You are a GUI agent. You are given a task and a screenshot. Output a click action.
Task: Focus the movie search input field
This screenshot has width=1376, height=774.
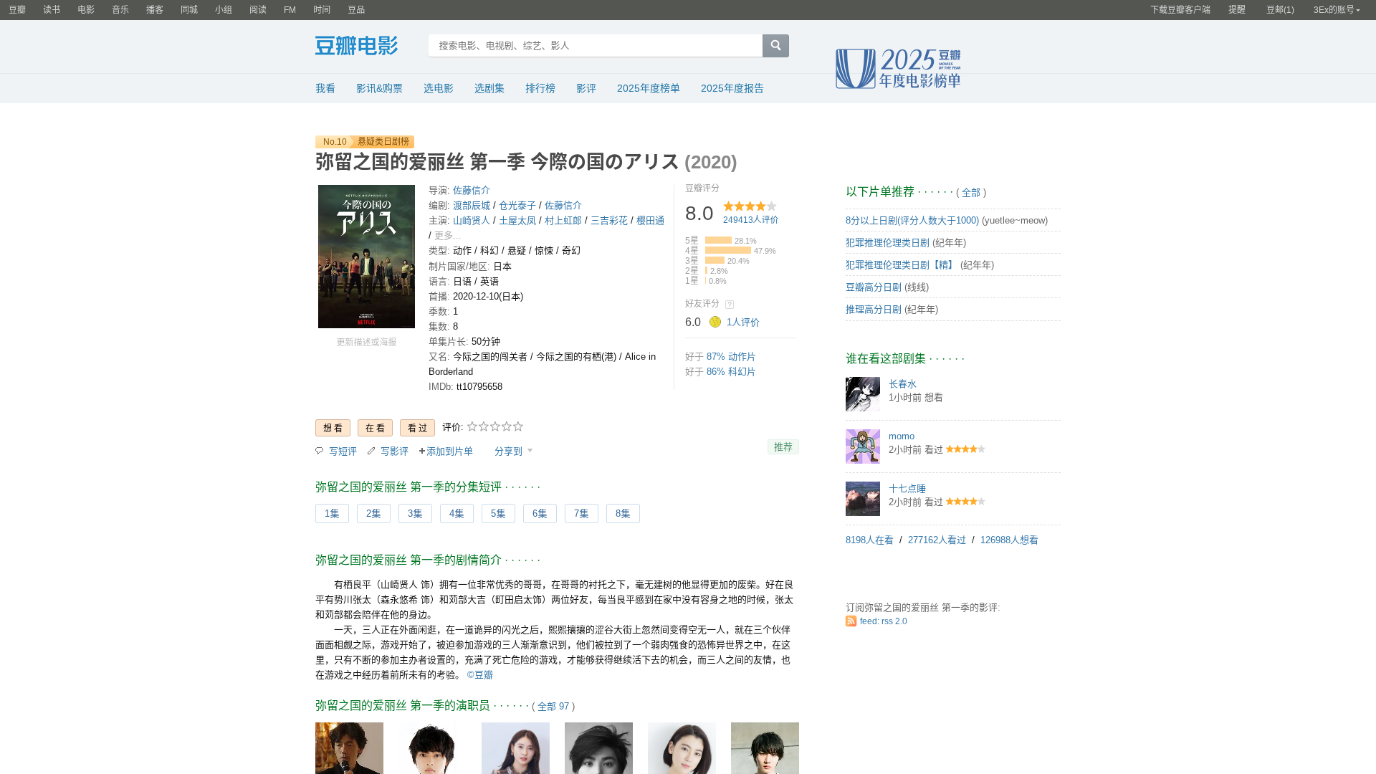click(x=596, y=46)
